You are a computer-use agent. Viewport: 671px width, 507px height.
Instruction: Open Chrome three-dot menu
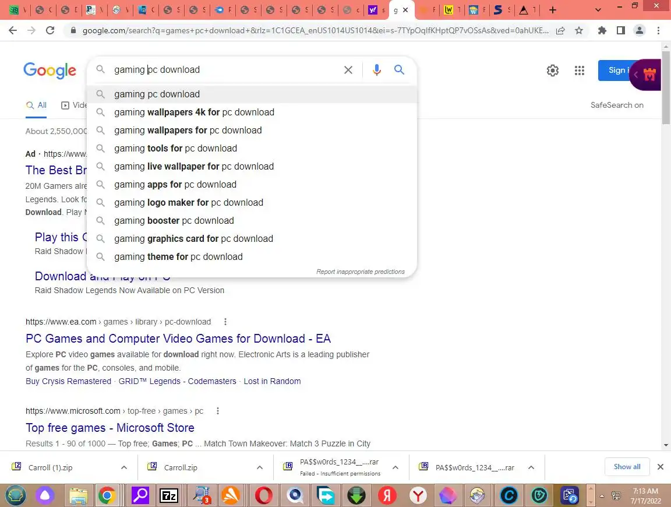tap(658, 30)
